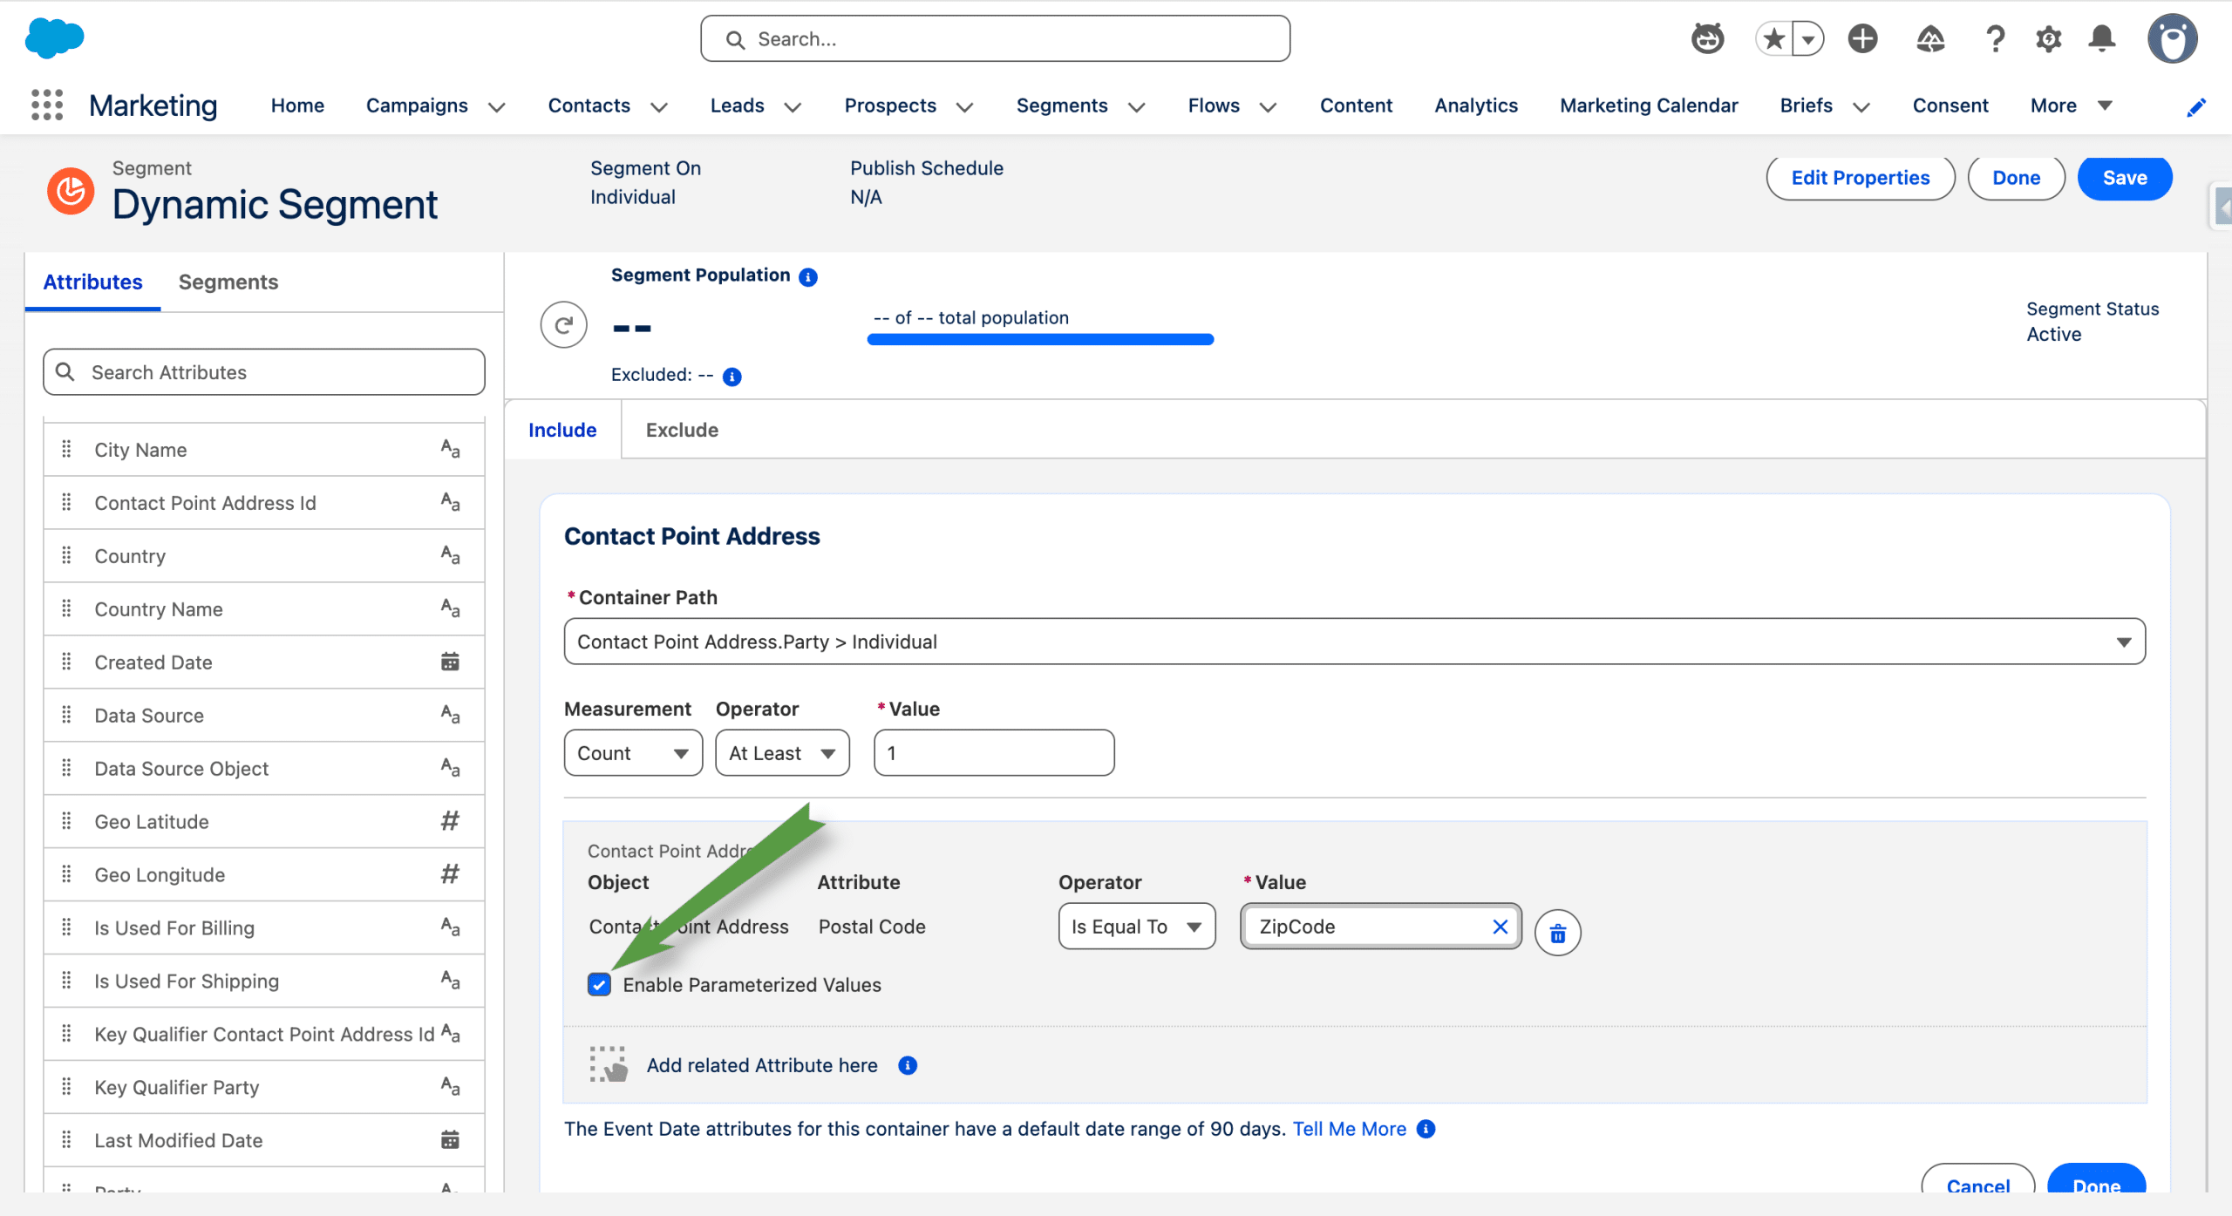Click the global create plus icon
The height and width of the screenshot is (1216, 2232).
click(x=1862, y=39)
